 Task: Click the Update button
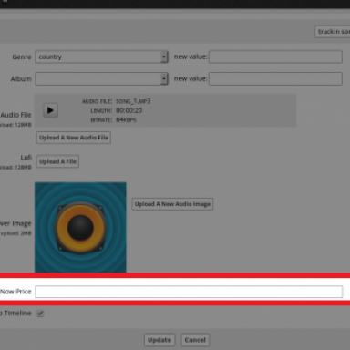[x=160, y=340]
